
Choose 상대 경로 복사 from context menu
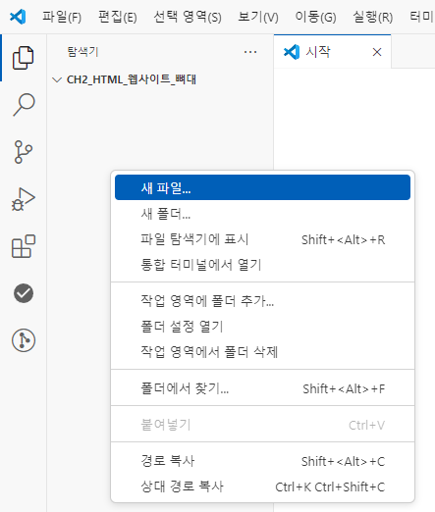262,486
